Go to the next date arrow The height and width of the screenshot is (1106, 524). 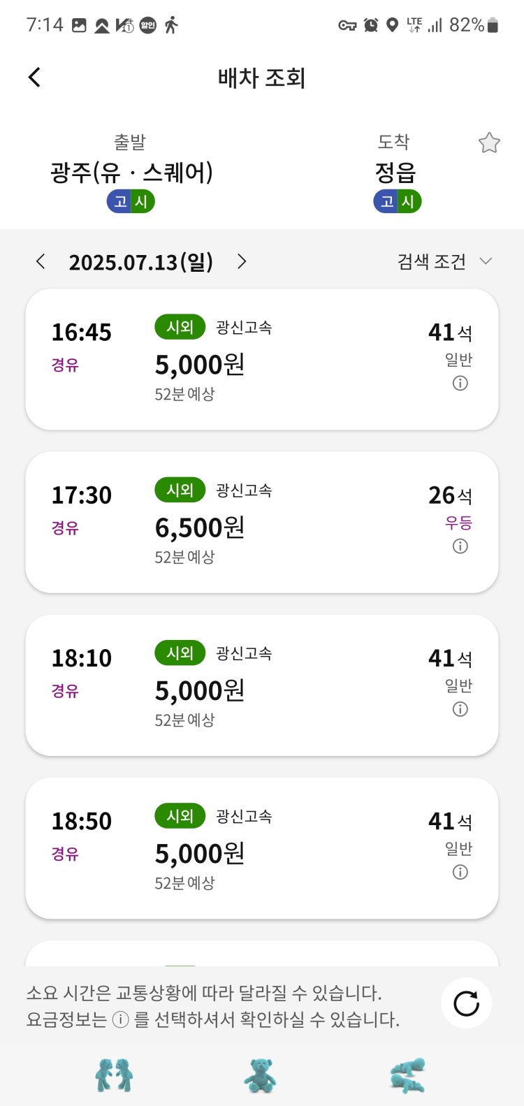[242, 261]
